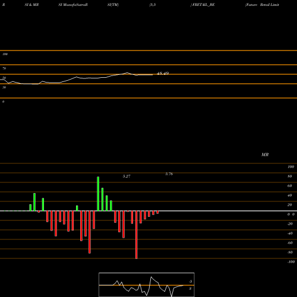Click the MR panel label
The height and width of the screenshot is (297, 297).
click(265, 154)
